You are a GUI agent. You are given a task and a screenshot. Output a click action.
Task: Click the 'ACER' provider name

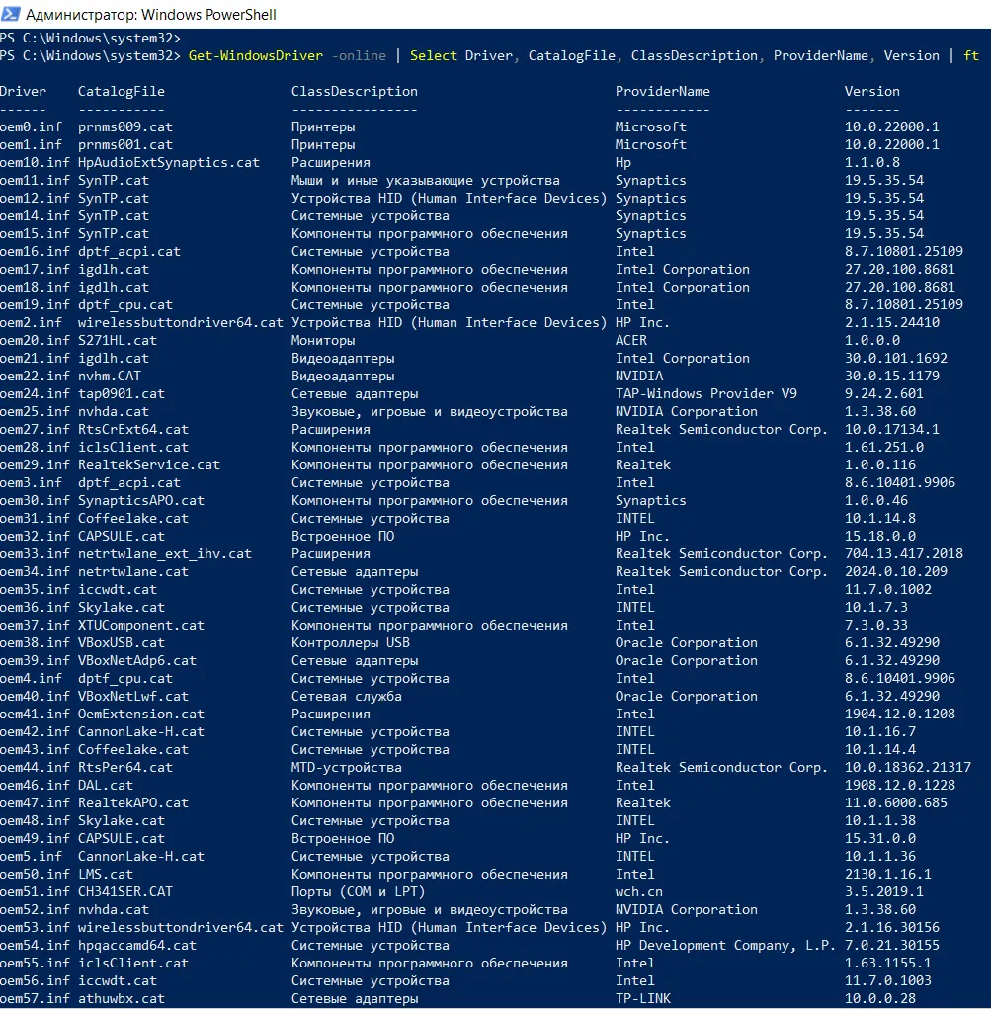630,340
